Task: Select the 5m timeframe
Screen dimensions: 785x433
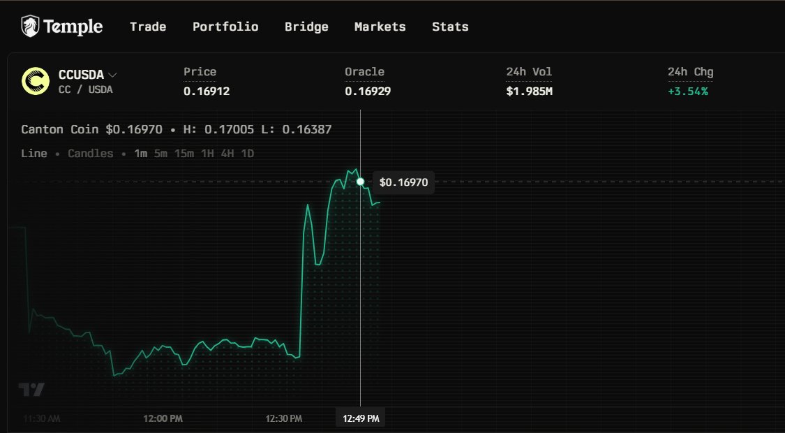Action: pyautogui.click(x=160, y=154)
